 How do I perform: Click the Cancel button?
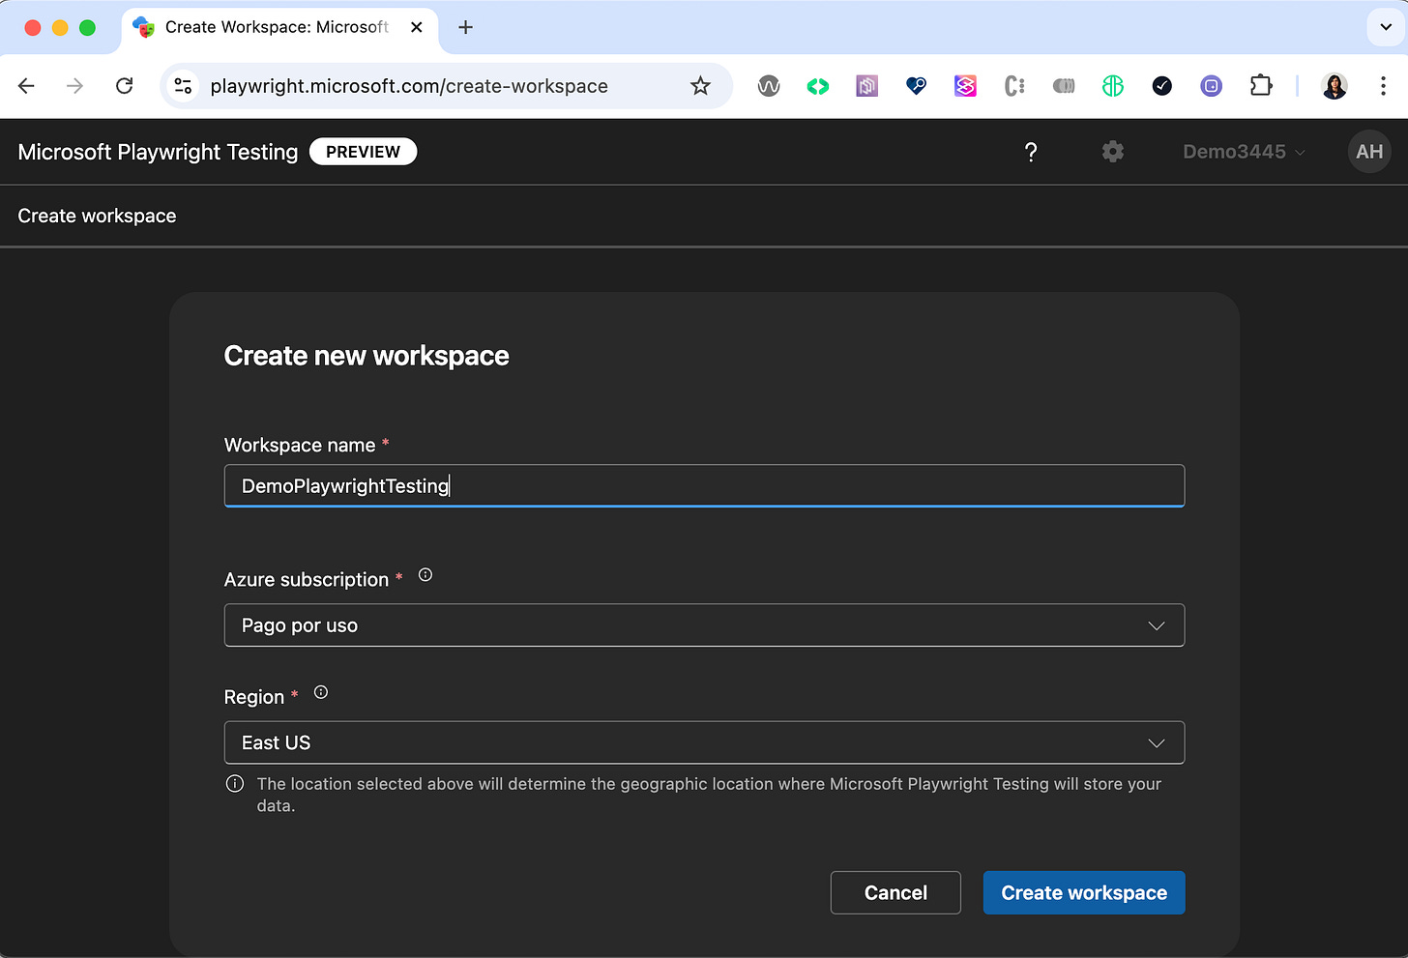click(895, 892)
